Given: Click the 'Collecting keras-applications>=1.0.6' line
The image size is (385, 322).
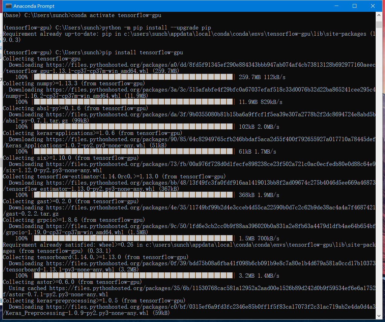Looking at the screenshot, I should coord(92,133).
